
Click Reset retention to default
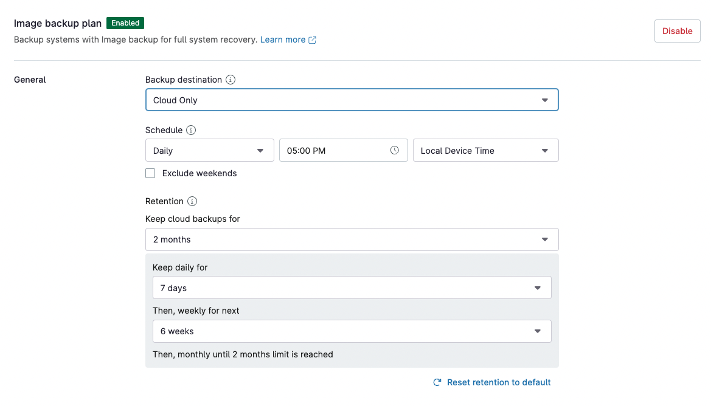pos(499,382)
